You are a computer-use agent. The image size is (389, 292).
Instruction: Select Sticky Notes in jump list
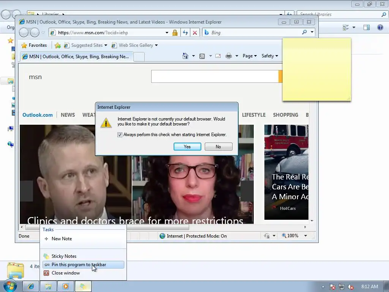[x=83, y=256]
